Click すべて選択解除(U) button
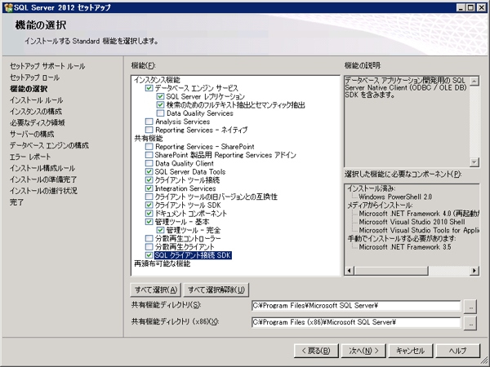 pos(216,290)
